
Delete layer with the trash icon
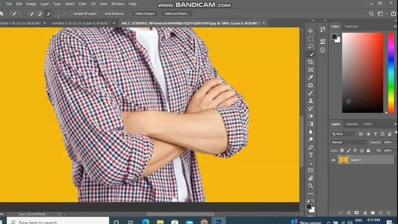coord(389,213)
